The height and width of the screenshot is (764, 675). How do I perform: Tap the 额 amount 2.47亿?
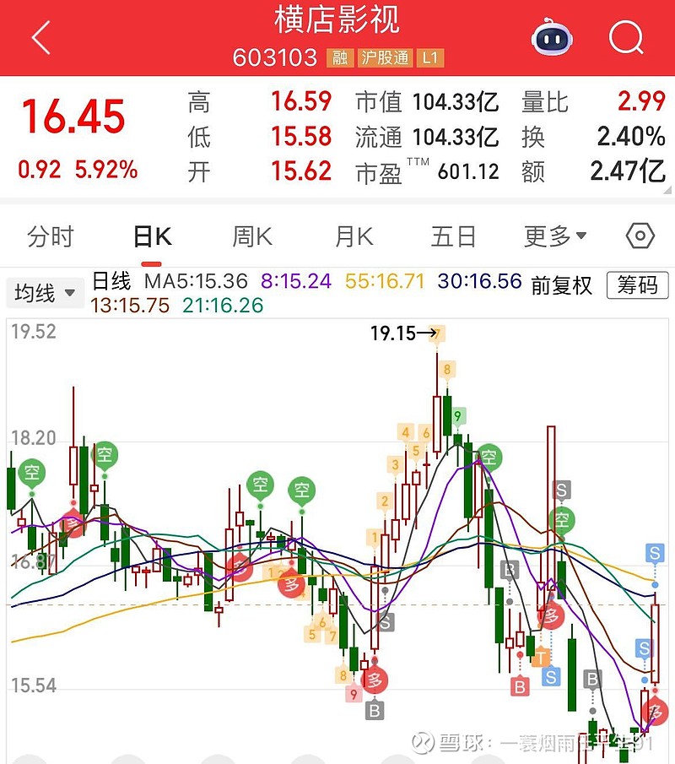click(629, 171)
